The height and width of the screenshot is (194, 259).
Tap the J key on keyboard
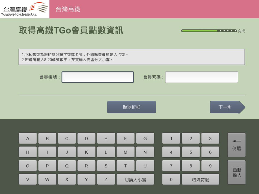point(67,152)
